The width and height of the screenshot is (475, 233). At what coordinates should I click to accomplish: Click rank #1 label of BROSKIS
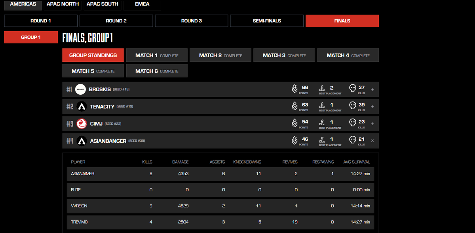pos(69,90)
